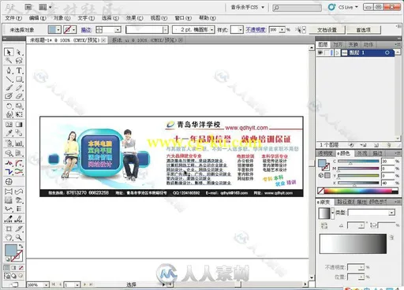Select the Type (T) tool
The width and height of the screenshot is (404, 290).
(19, 70)
